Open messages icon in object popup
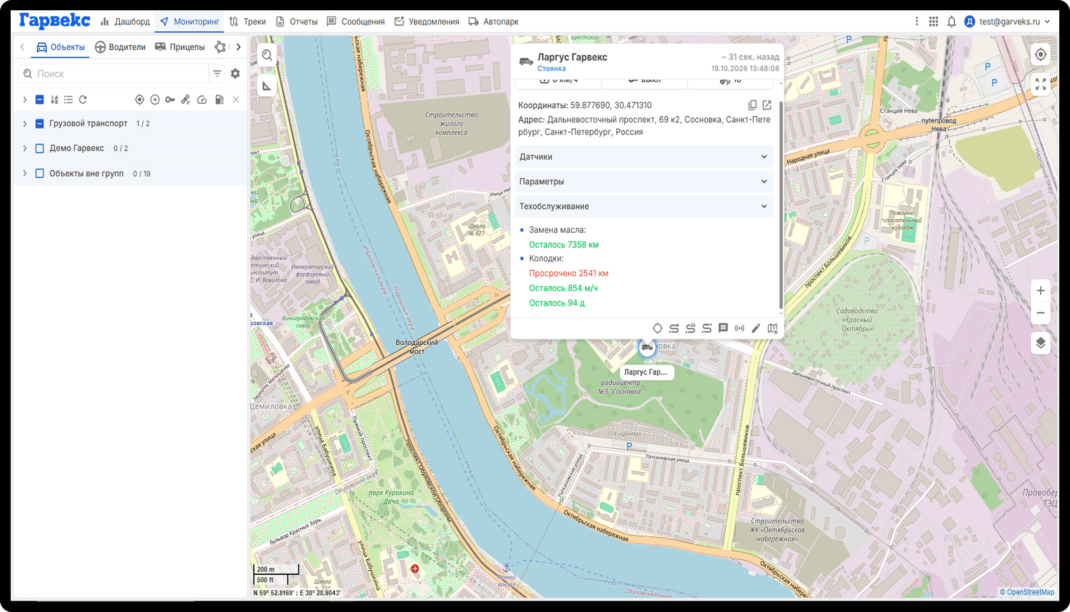 click(723, 328)
